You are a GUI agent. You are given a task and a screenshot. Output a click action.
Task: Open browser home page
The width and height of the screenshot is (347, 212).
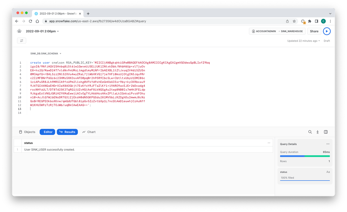pos(37,21)
